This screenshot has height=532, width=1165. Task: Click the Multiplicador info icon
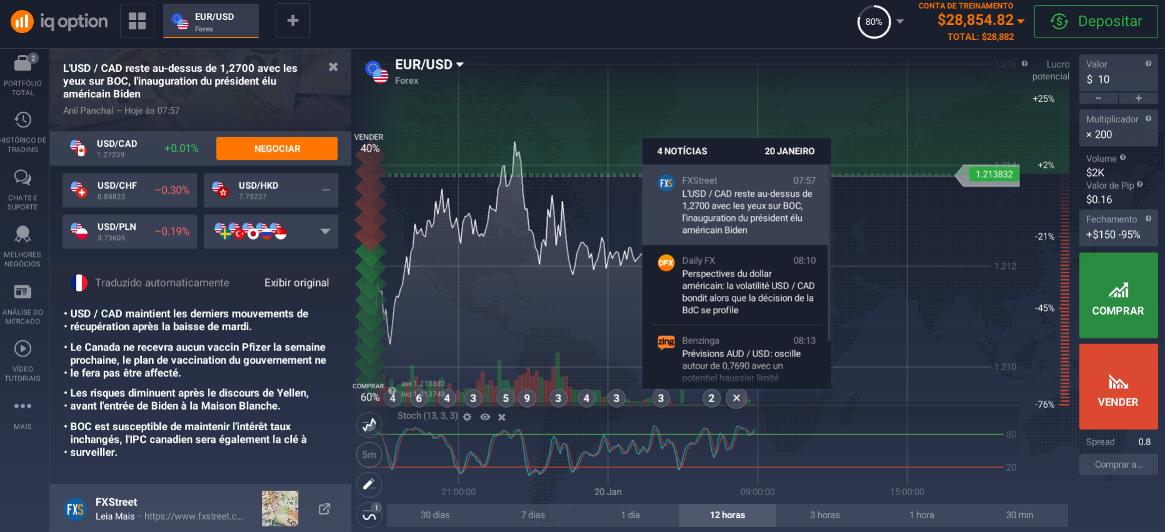coord(1148,119)
